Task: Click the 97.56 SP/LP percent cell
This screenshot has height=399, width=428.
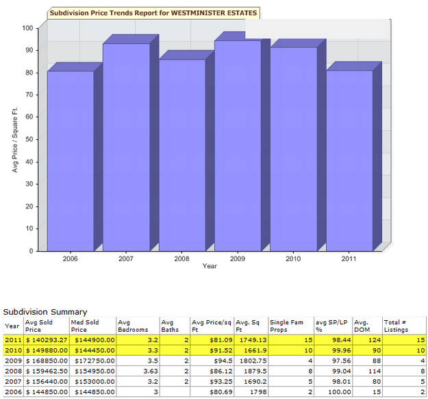Action: click(333, 361)
